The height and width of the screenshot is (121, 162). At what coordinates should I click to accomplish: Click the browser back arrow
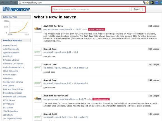[3, 3]
